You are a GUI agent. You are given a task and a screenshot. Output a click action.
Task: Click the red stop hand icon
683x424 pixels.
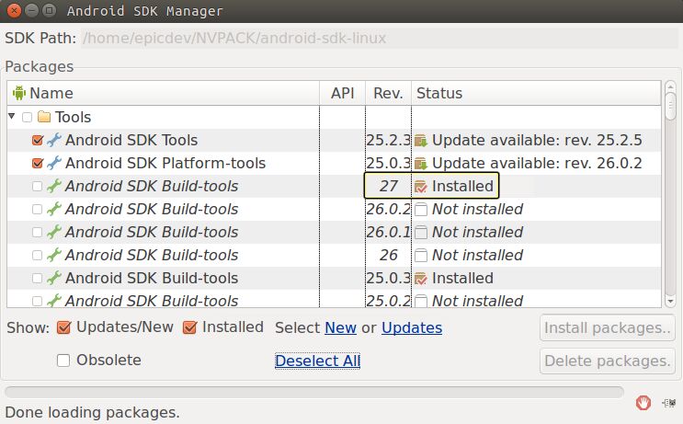point(643,402)
